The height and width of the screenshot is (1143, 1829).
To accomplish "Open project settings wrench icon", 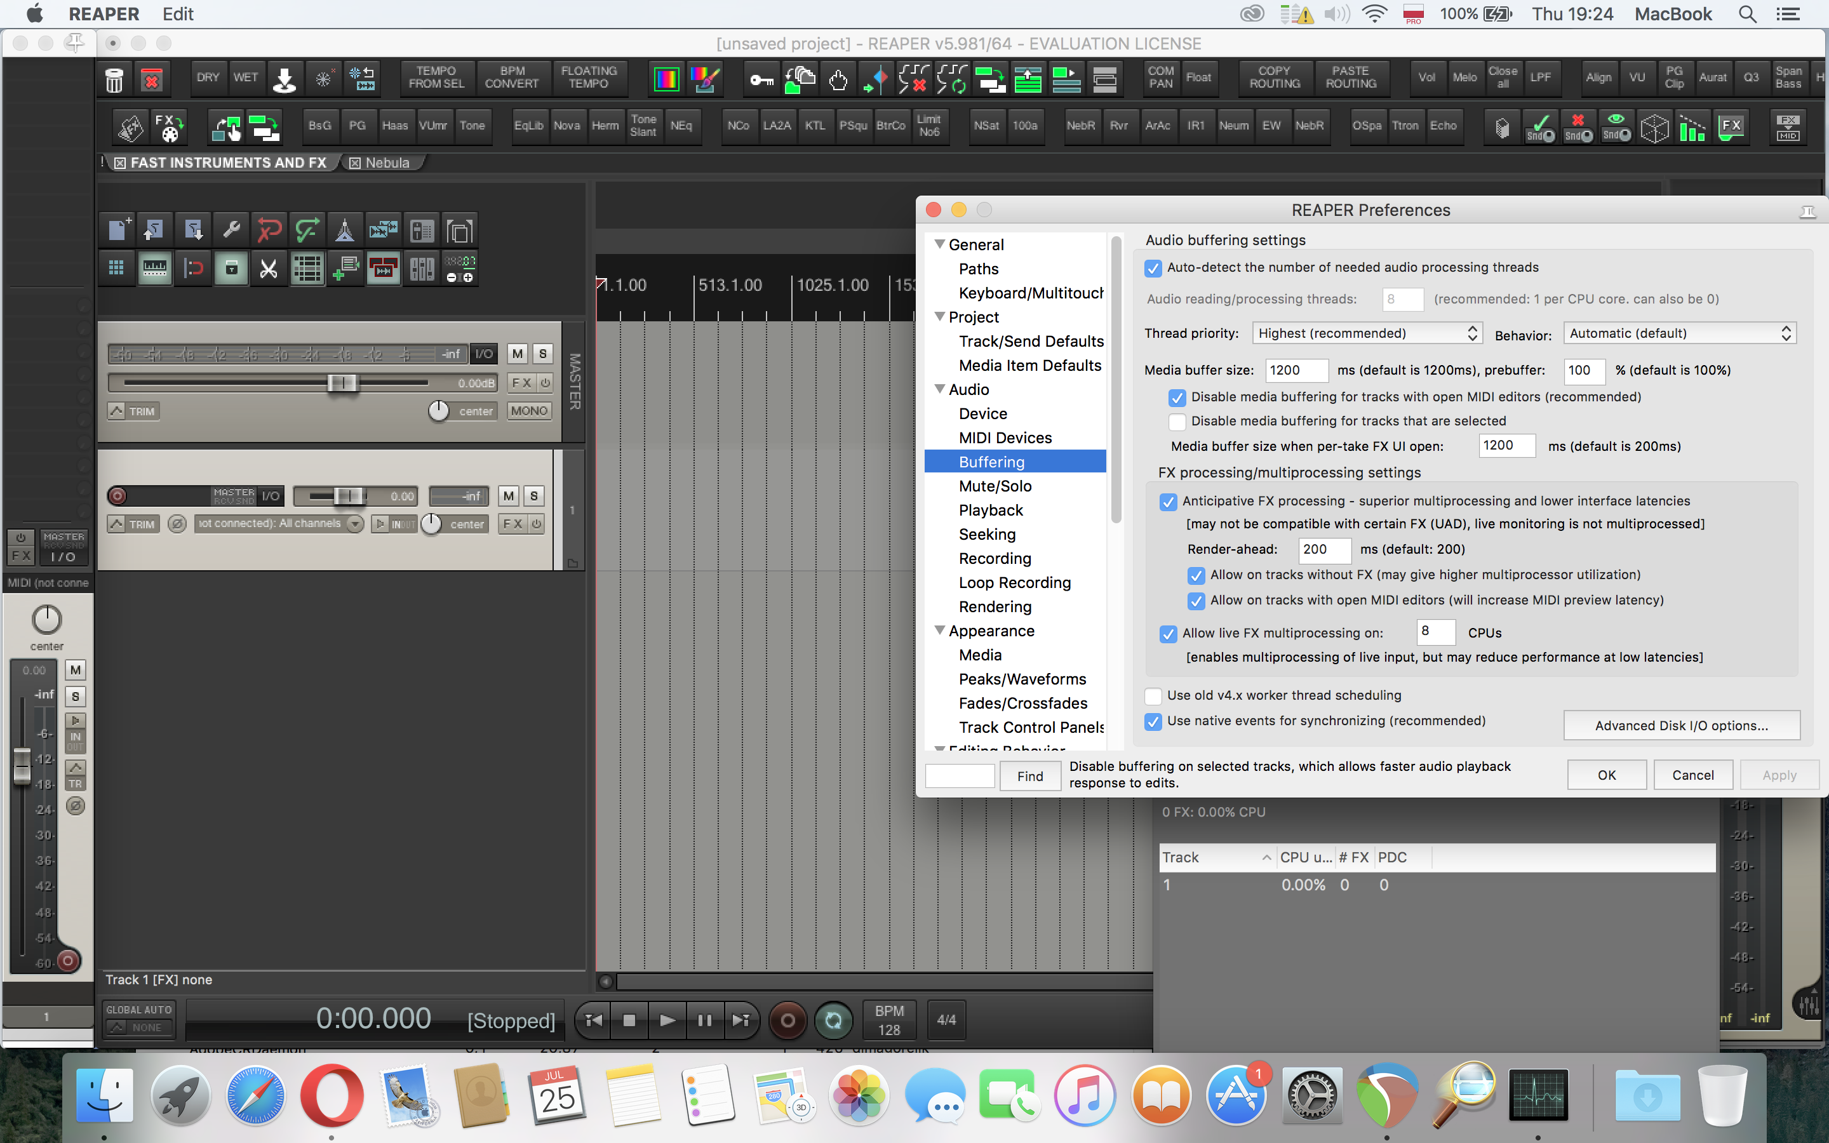I will (x=231, y=230).
